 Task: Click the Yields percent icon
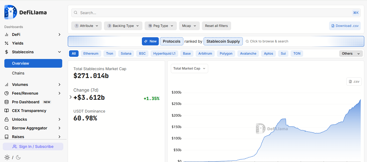tap(7, 43)
